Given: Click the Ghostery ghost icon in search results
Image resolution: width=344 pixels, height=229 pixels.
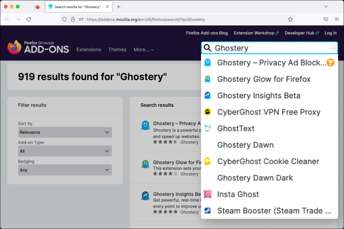Looking at the screenshot, I should (x=145, y=126).
